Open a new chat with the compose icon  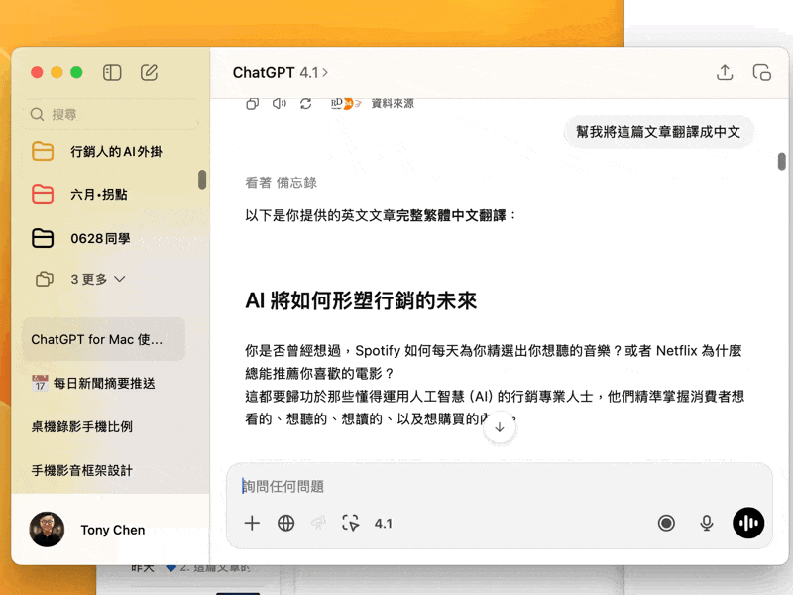[x=150, y=72]
